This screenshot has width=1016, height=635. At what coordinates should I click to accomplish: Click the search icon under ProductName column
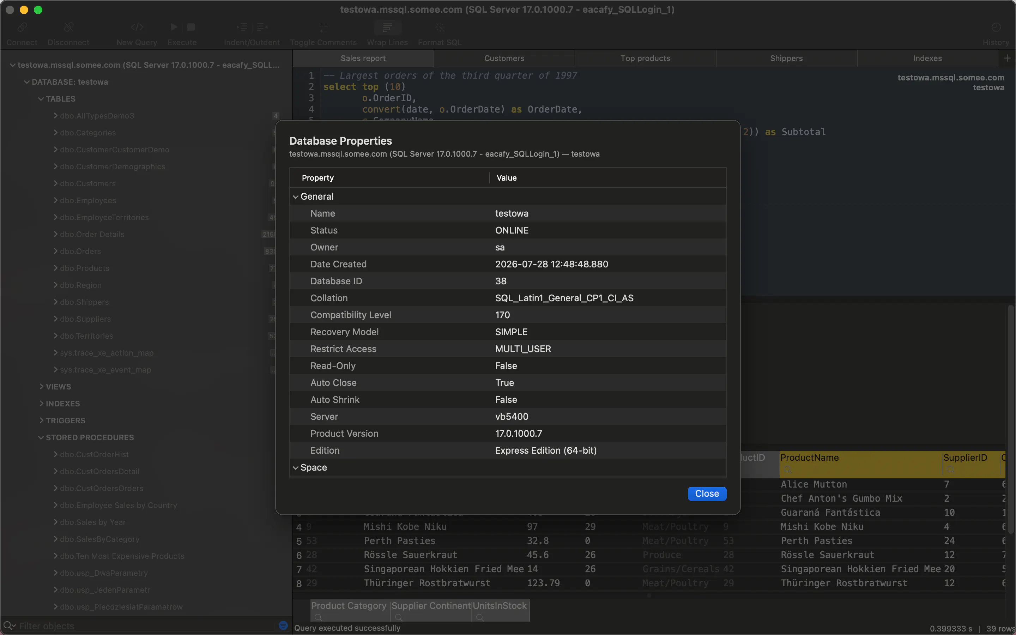[788, 470]
